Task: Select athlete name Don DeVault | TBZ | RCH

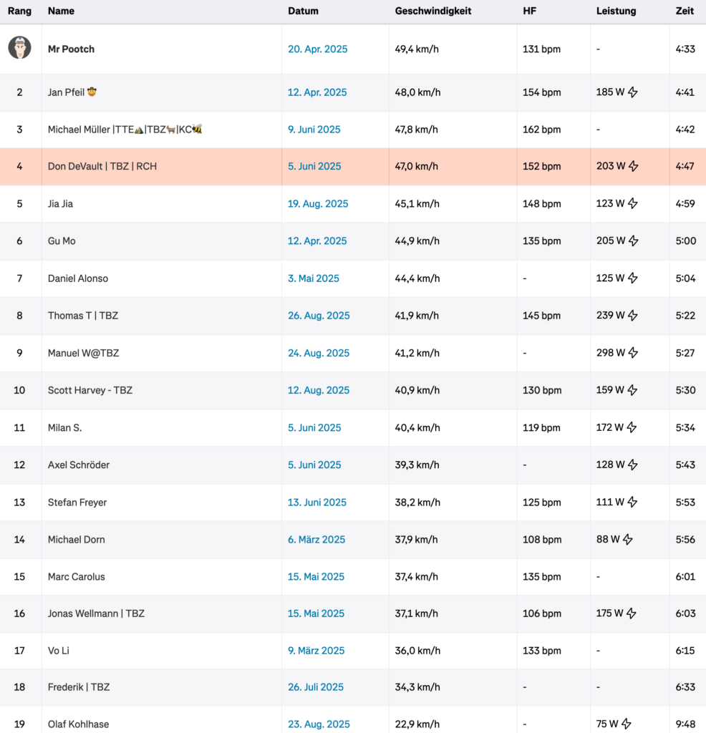Action: [102, 167]
